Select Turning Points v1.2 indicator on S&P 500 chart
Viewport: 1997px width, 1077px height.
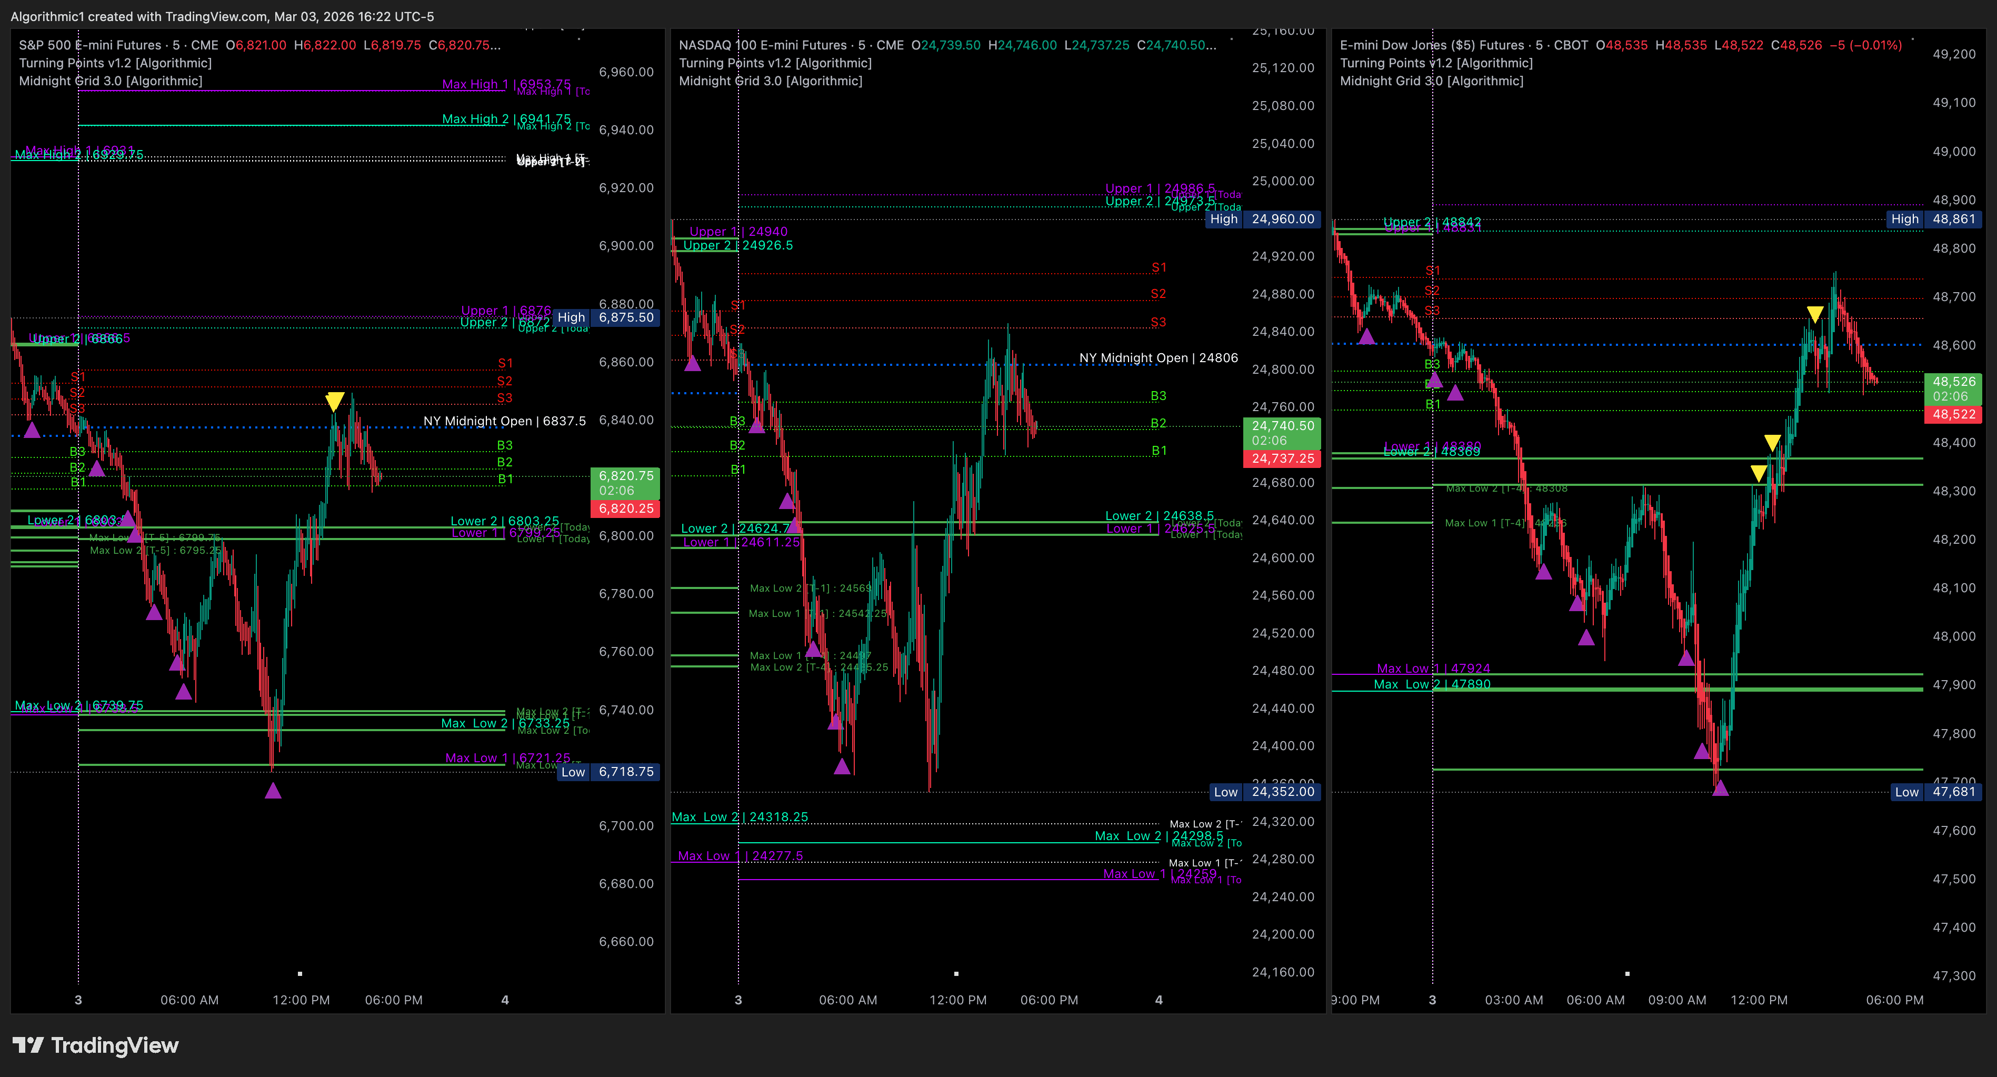click(115, 63)
